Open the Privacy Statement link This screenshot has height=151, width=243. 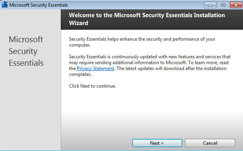point(96,68)
